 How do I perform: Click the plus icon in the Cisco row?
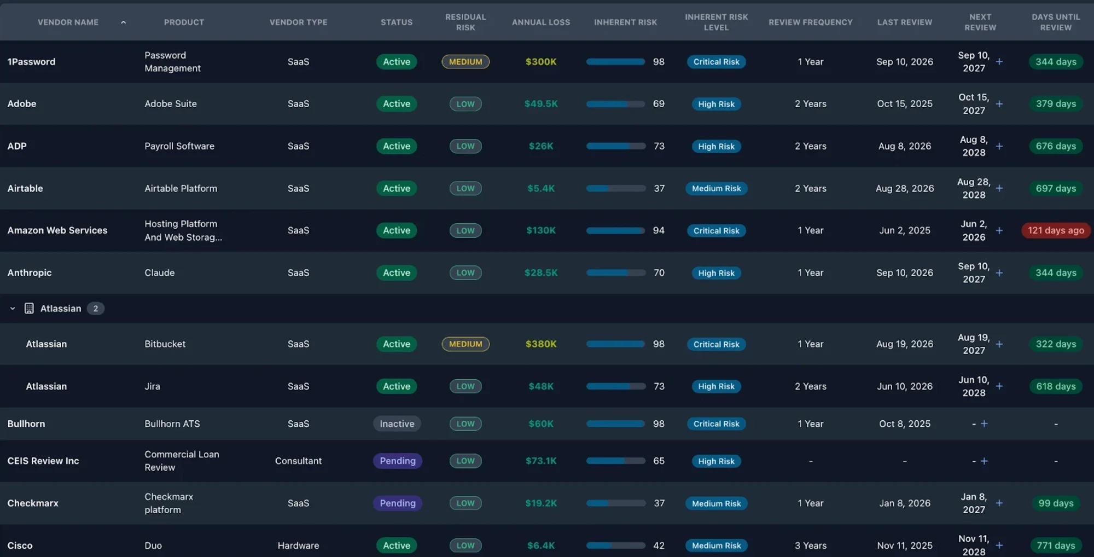point(999,546)
